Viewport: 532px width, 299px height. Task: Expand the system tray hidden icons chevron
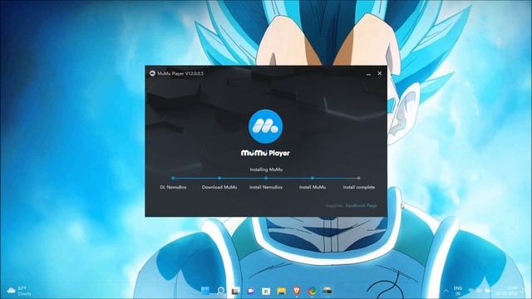coord(446,291)
